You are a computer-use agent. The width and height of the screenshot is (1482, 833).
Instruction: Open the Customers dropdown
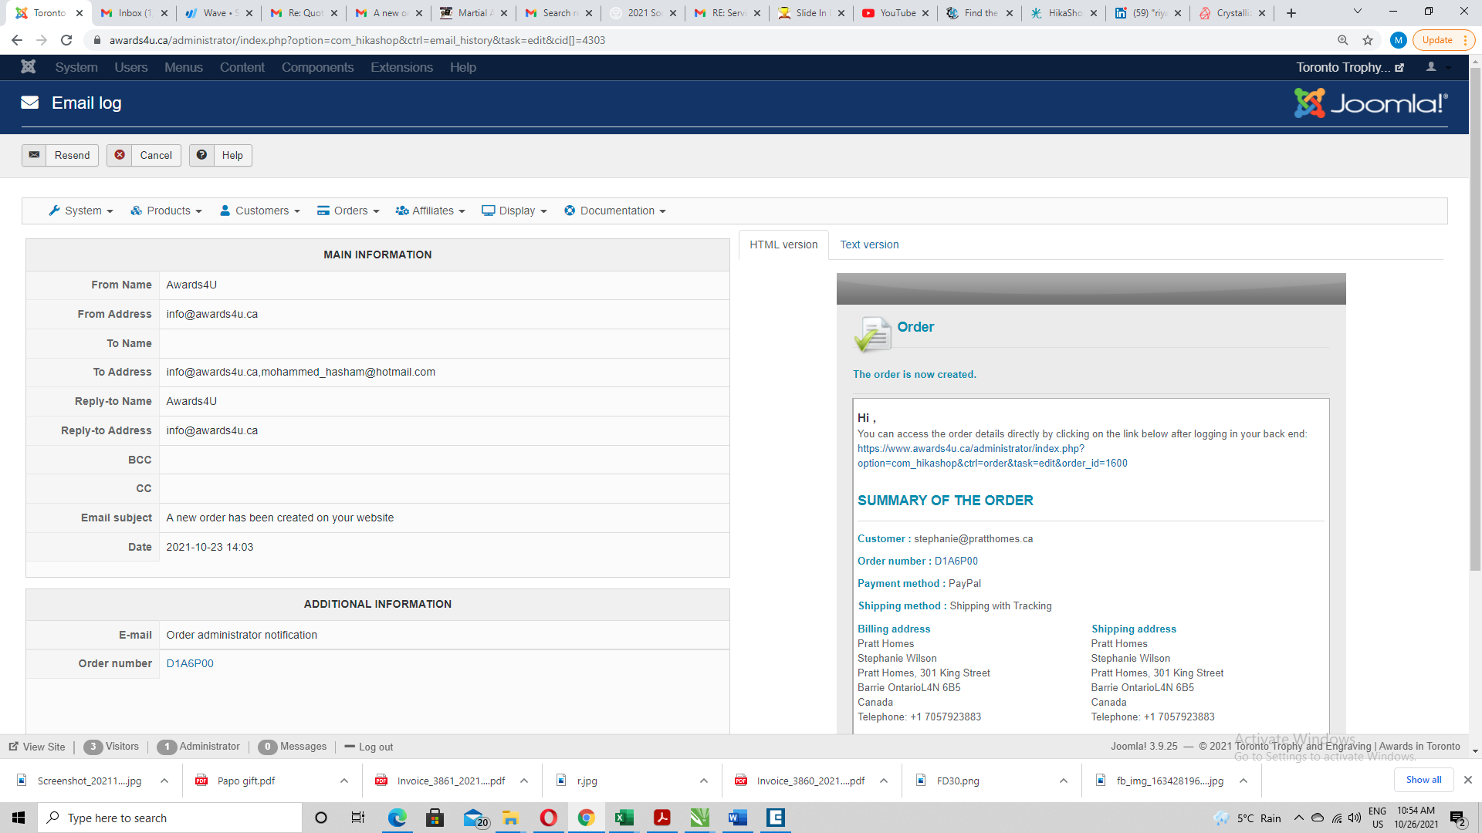pos(260,211)
